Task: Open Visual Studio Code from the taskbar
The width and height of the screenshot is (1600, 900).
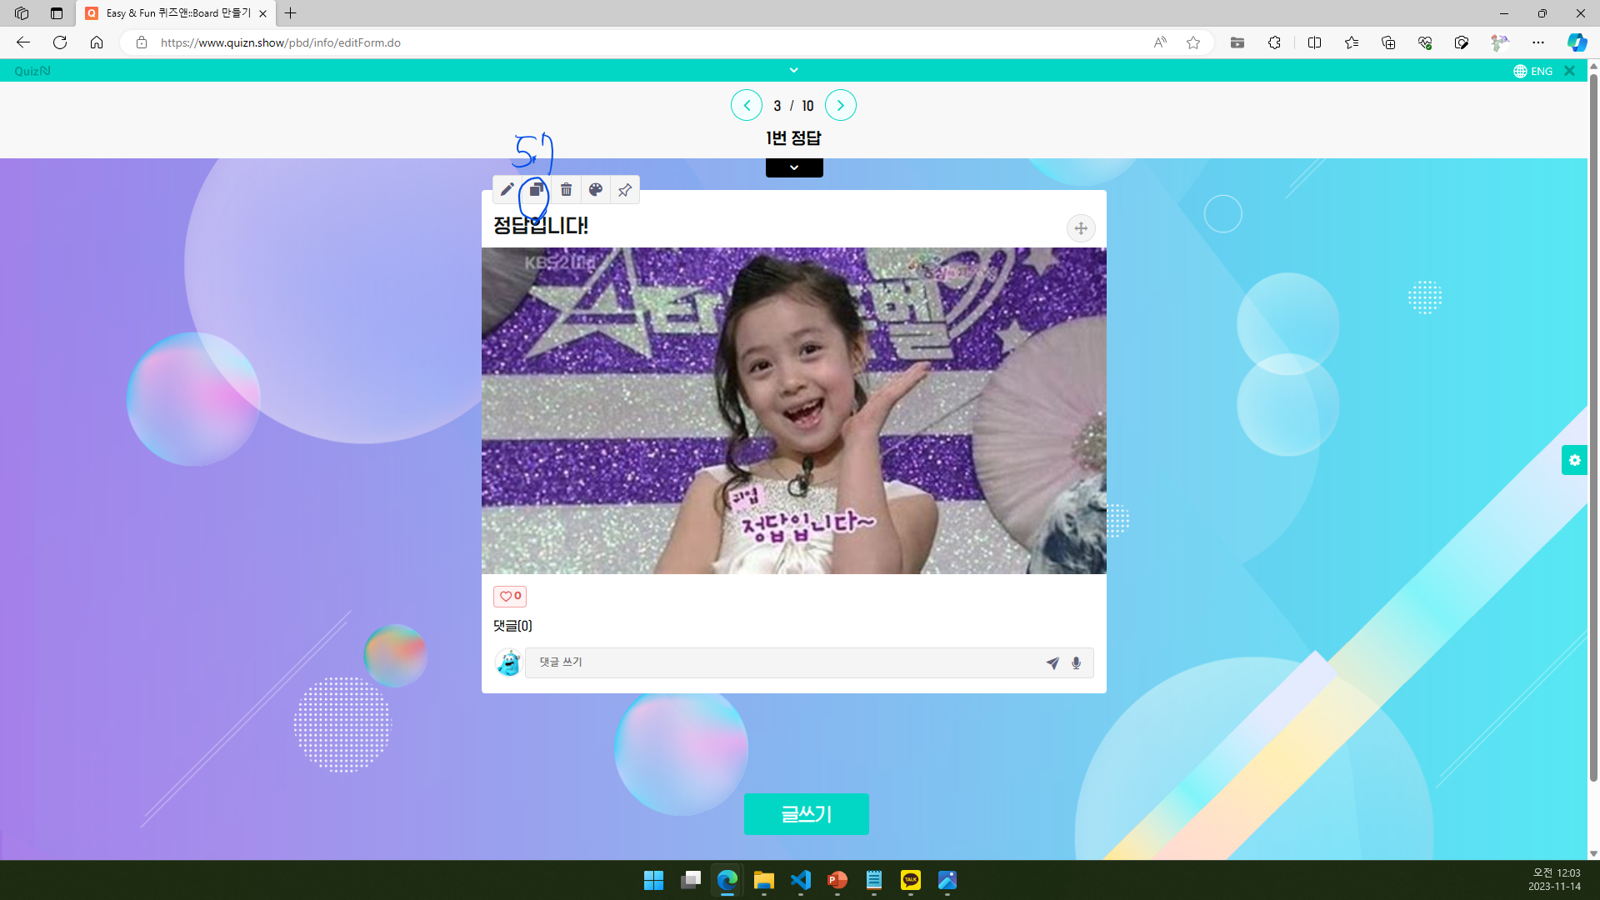Action: 801,880
